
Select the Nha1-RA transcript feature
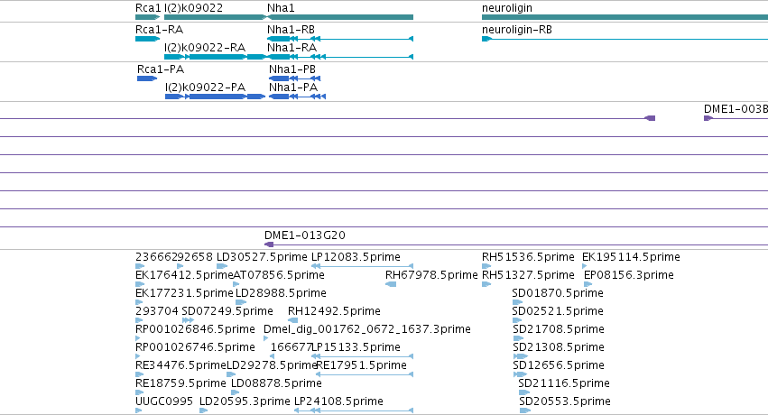[340, 57]
